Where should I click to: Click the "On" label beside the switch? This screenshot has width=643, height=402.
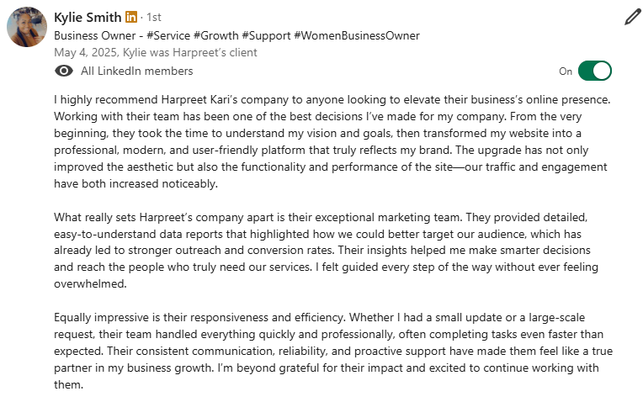pyautogui.click(x=566, y=71)
